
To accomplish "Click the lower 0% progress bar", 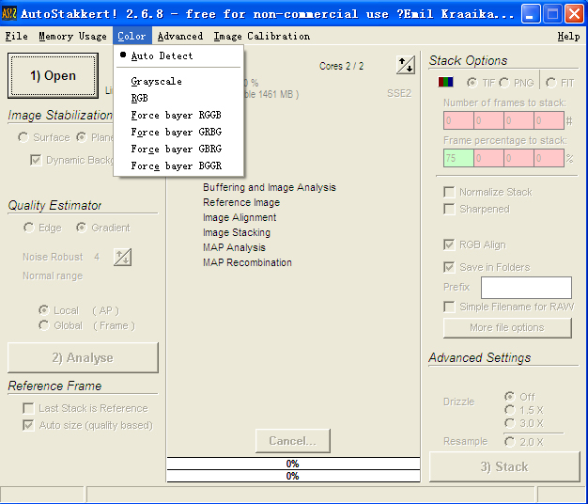I will coord(293,476).
